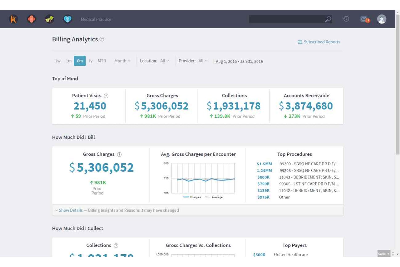400x267 pixels.
Task: Click the 273K prior period change indicator
Action: 292,116
